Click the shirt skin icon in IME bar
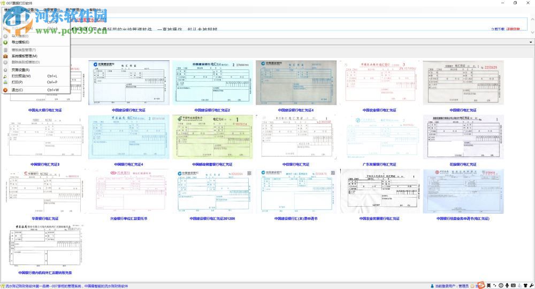This screenshot has height=289, width=535. coord(525,286)
